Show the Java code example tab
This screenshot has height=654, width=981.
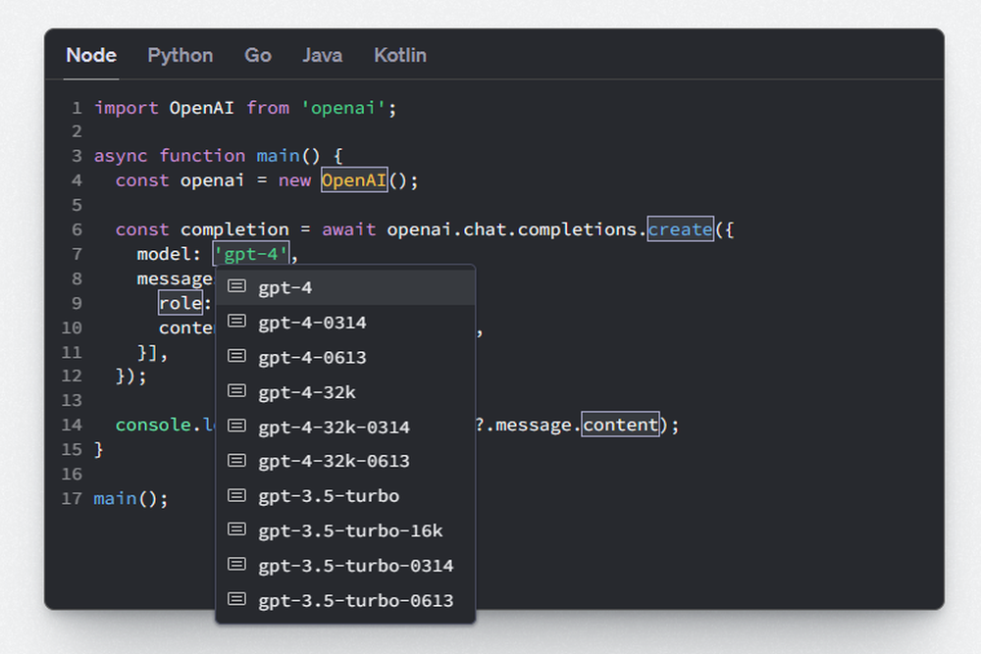(322, 55)
